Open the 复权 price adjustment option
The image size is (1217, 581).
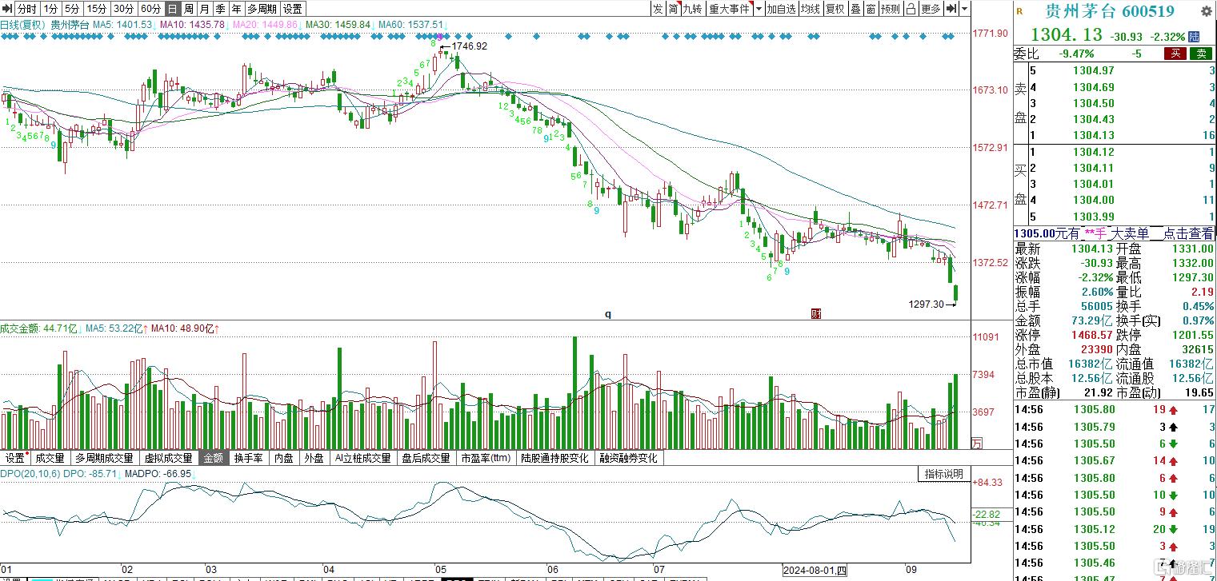click(x=835, y=9)
